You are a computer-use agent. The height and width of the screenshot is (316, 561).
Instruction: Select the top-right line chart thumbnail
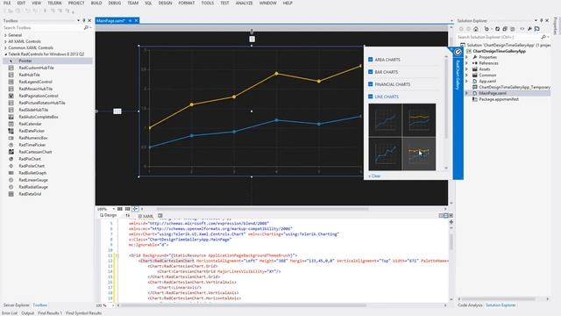click(x=419, y=119)
